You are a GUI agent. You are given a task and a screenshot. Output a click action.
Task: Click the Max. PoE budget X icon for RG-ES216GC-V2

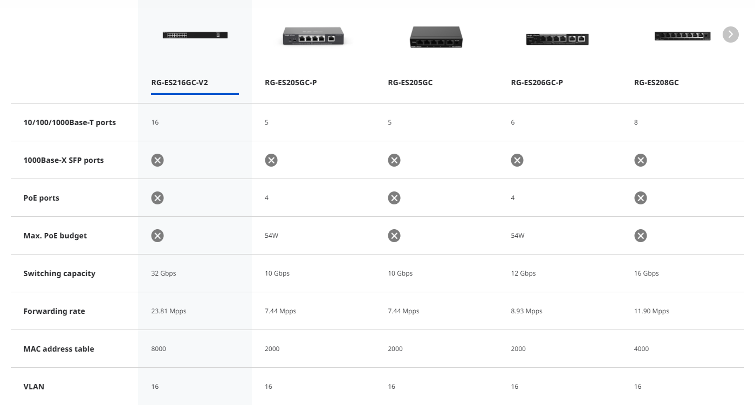tap(157, 236)
